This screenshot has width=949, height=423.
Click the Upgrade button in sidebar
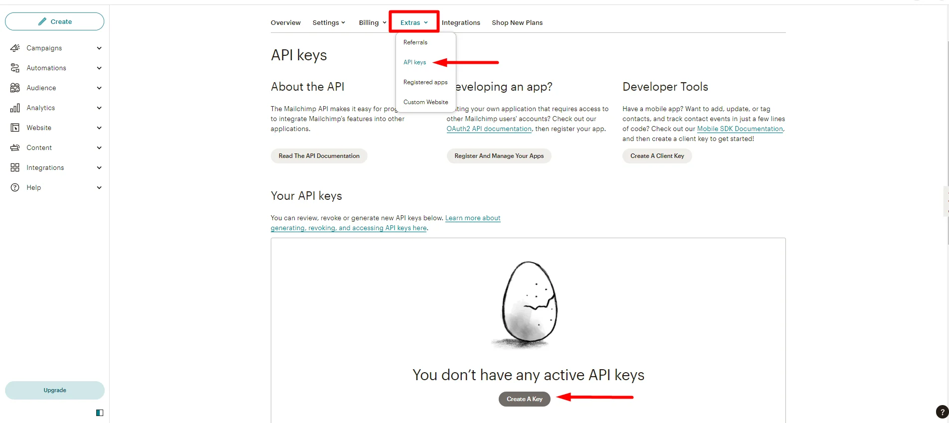[x=55, y=390]
